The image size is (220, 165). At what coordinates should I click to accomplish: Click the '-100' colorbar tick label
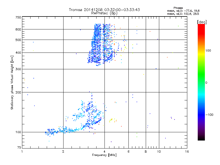click(209, 115)
